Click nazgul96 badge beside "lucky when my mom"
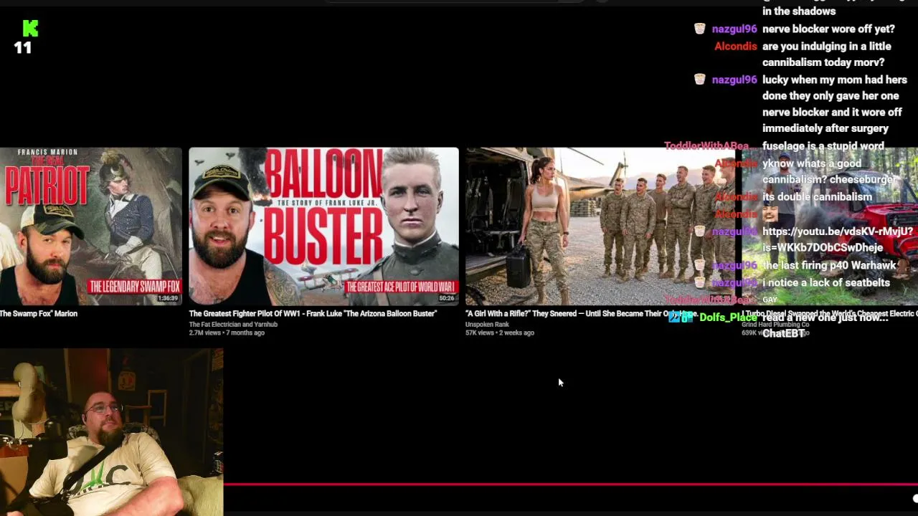Viewport: 918px width, 516px height. [699, 80]
